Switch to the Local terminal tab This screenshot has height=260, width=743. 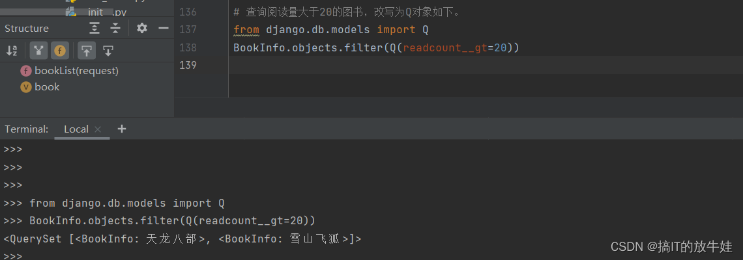(76, 129)
